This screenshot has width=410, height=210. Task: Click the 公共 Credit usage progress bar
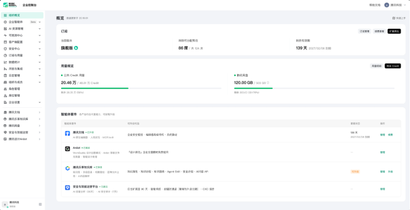coord(141,88)
